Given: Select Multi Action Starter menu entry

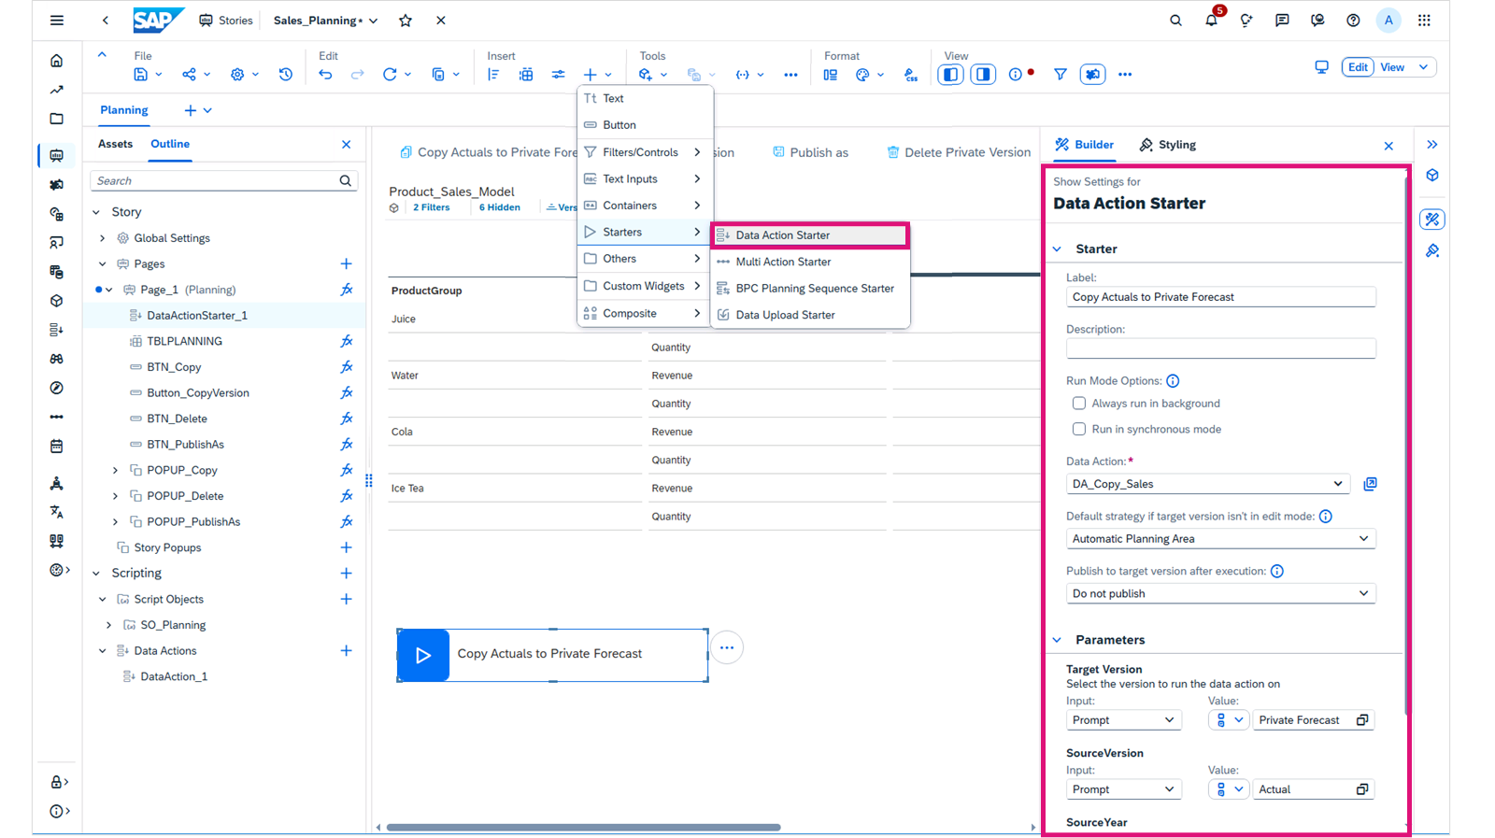Looking at the screenshot, I should [809, 262].
